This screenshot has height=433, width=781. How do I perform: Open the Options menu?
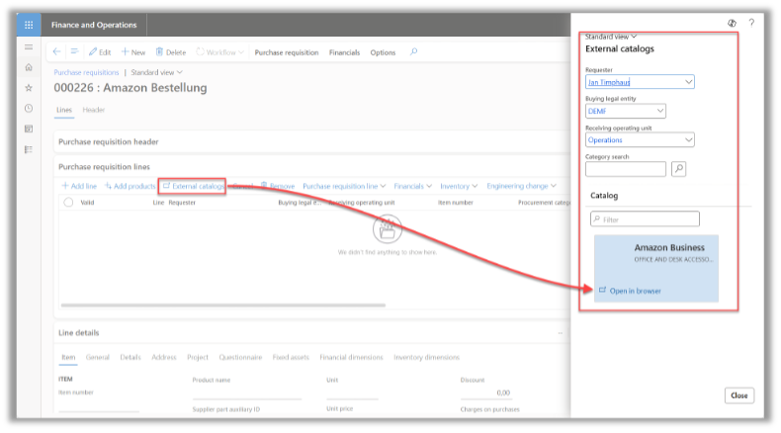click(x=383, y=52)
